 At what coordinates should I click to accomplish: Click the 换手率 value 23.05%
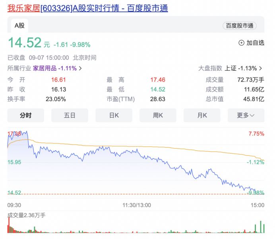click(56, 99)
